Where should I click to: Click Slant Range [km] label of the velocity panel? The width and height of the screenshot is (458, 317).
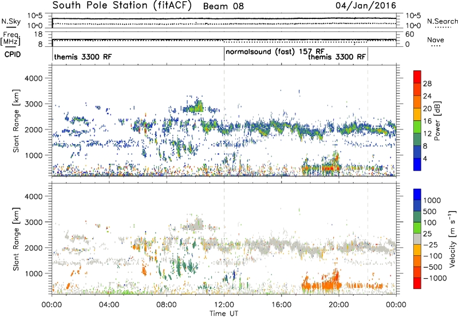pos(16,239)
